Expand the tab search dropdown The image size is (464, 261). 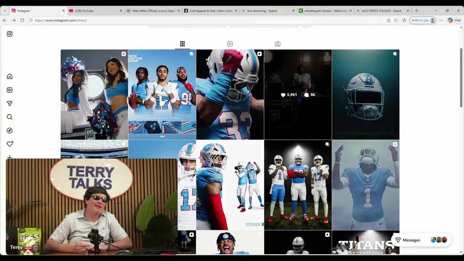(5, 11)
